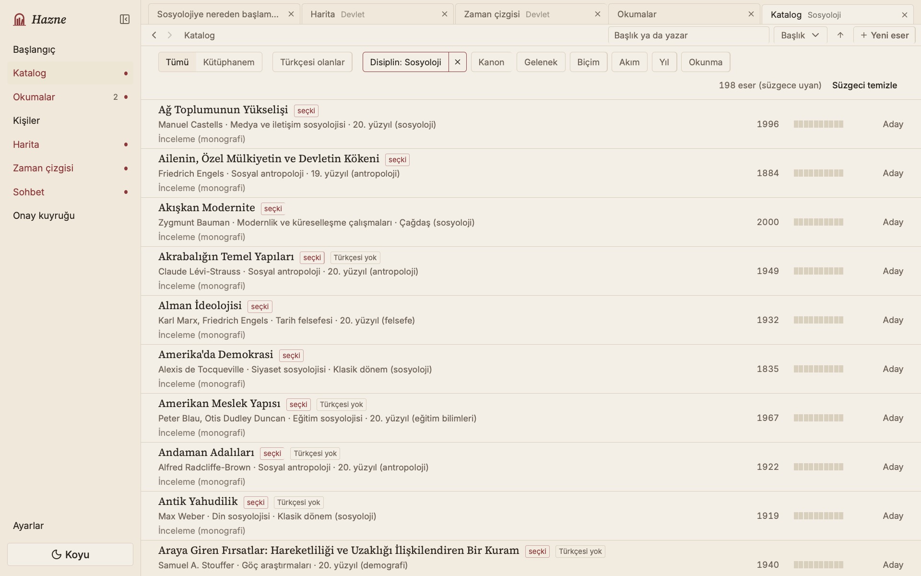Open the Biçim filter dropdown
The height and width of the screenshot is (576, 921).
[x=589, y=62]
